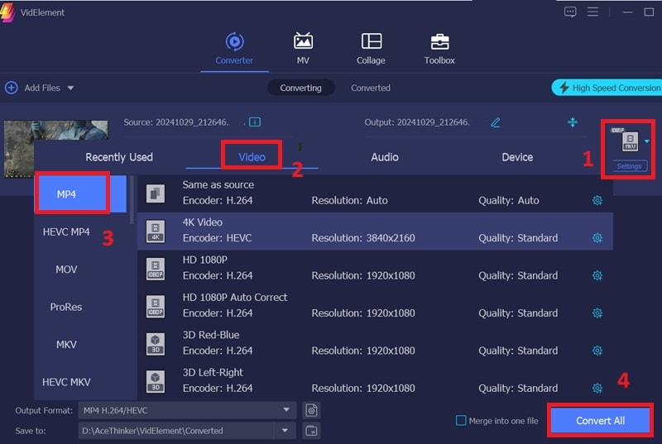662x444 pixels.
Task: Tick the Merge into one file checkbox
Action: [461, 420]
